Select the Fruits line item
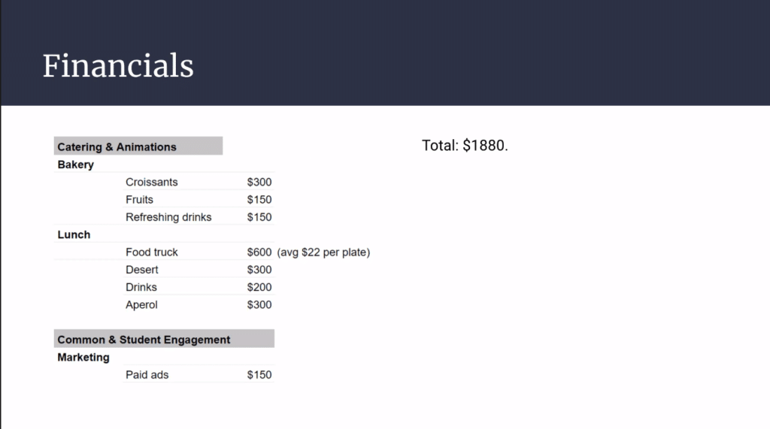770x429 pixels. (x=139, y=200)
